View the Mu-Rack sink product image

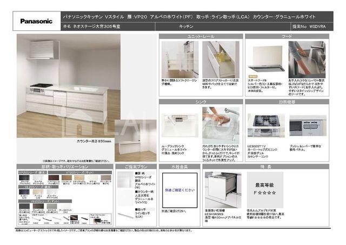pos(180,126)
